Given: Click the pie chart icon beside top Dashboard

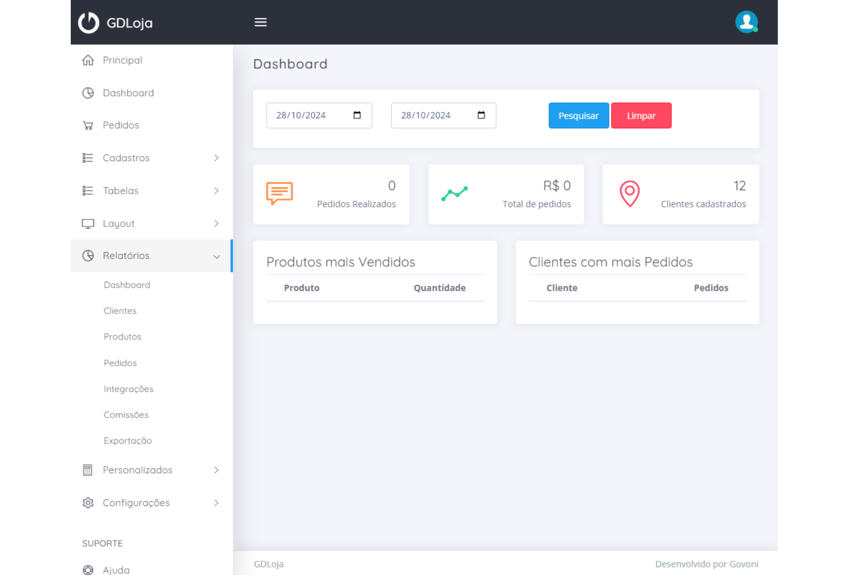Looking at the screenshot, I should coord(88,93).
